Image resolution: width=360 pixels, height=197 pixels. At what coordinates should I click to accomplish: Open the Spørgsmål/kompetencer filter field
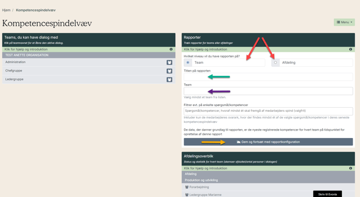pos(268,111)
